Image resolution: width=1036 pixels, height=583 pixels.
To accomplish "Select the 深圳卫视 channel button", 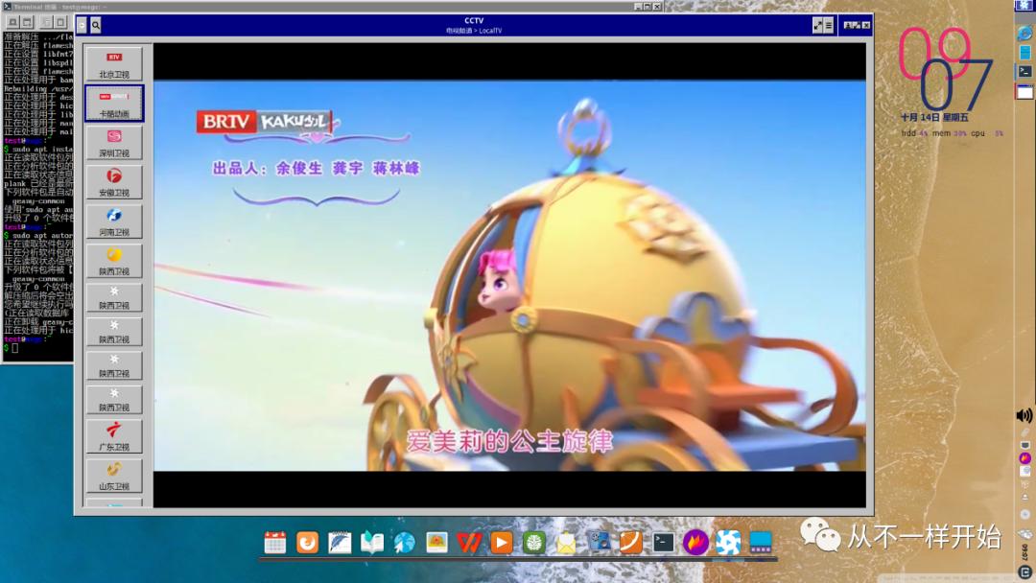I will pos(114,141).
